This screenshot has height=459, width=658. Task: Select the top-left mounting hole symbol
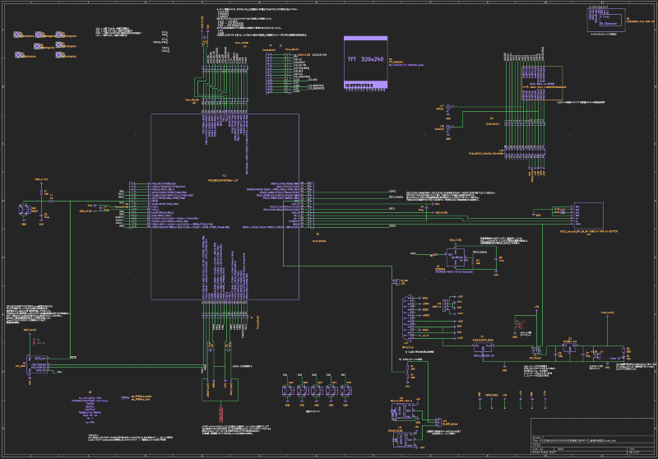[18, 35]
